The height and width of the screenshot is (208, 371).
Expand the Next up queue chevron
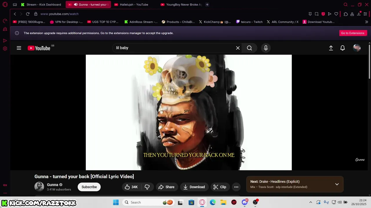[337, 184]
